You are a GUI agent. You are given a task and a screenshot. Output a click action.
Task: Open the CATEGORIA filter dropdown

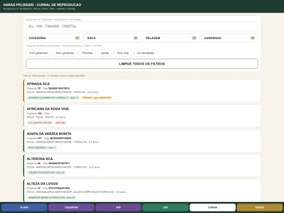[54, 38]
